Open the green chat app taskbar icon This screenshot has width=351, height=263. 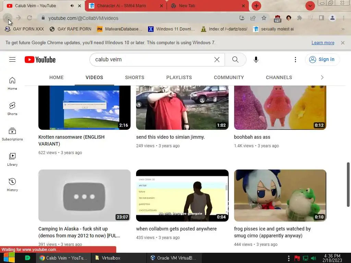27,258
